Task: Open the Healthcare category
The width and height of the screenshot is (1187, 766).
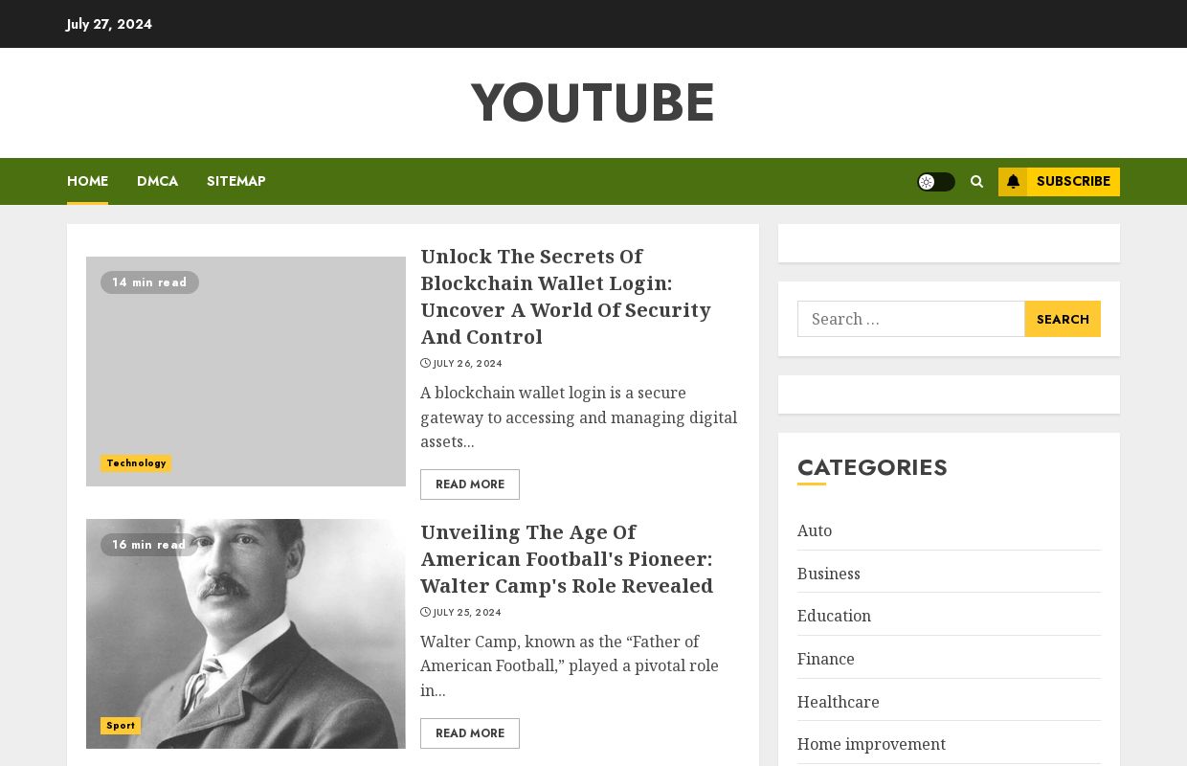Action: (839, 702)
